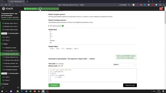Close the Stepik browser tab
Viewport: 166px width, 93px height.
click(23, 2)
